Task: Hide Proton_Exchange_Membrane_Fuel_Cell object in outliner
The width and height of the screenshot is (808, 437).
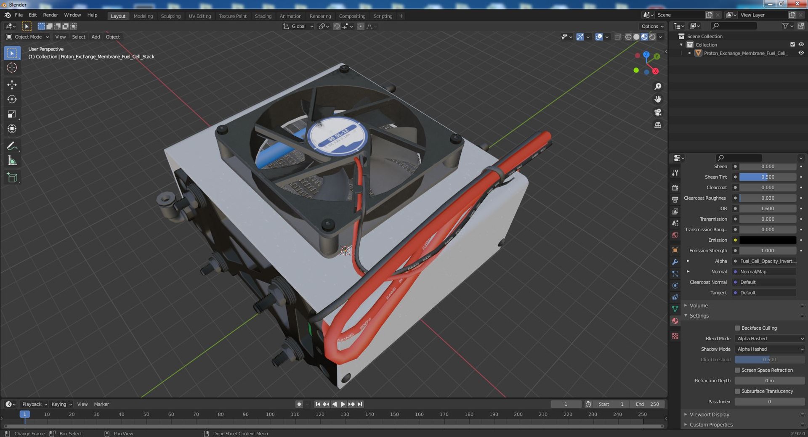Action: 801,53
